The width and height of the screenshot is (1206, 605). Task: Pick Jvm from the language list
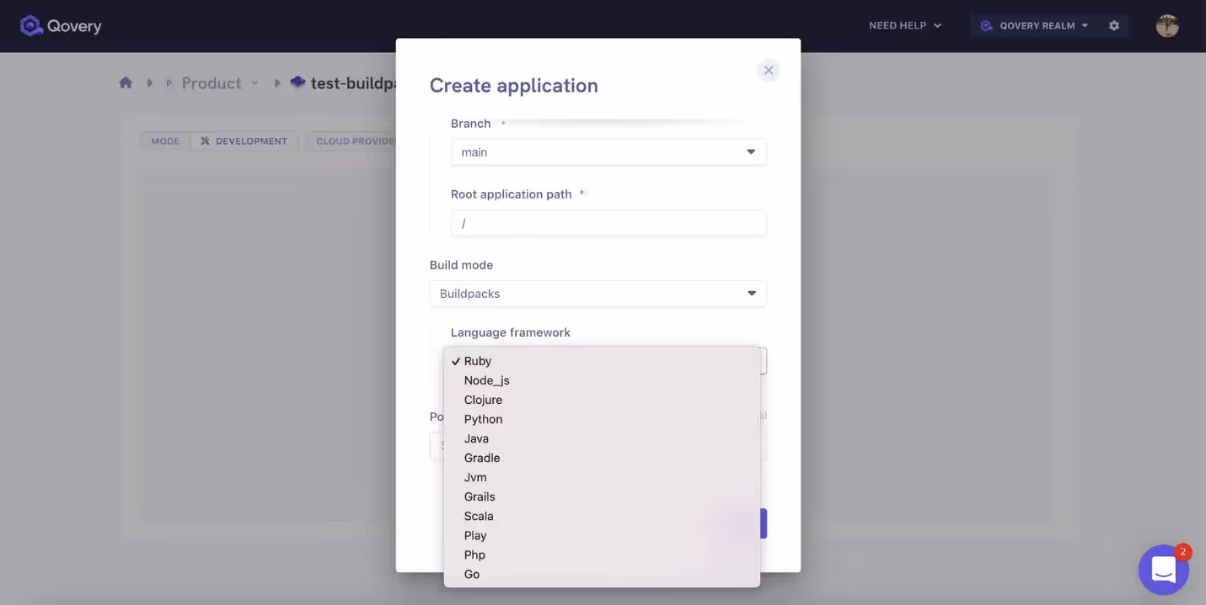602,477
